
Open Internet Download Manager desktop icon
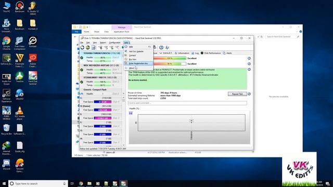point(7,148)
